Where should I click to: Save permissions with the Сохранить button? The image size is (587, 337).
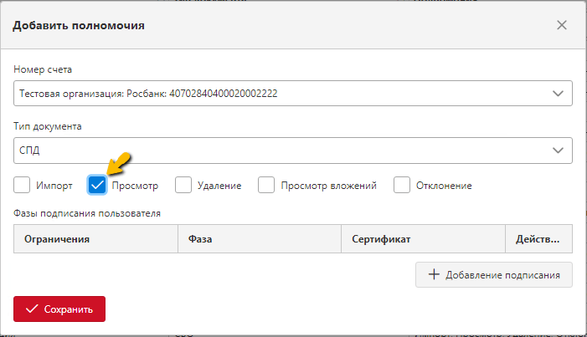pyautogui.click(x=59, y=309)
